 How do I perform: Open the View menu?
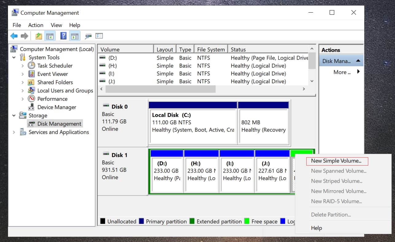click(x=56, y=25)
